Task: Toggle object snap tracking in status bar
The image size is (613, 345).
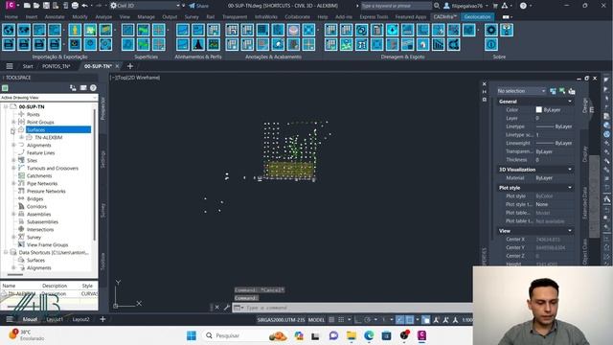Action: coord(399,320)
